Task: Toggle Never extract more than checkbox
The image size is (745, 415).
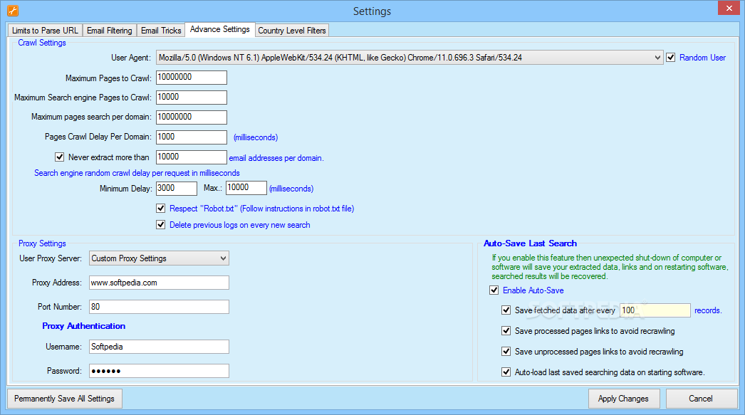Action: click(x=59, y=157)
